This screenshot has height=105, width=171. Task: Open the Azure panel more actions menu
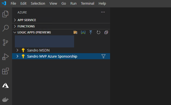103,12
